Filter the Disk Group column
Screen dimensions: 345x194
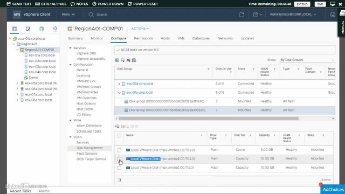point(208,69)
